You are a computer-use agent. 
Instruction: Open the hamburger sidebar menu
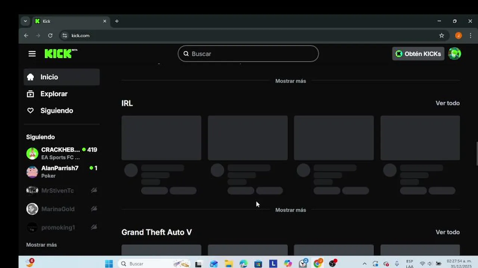pyautogui.click(x=32, y=54)
